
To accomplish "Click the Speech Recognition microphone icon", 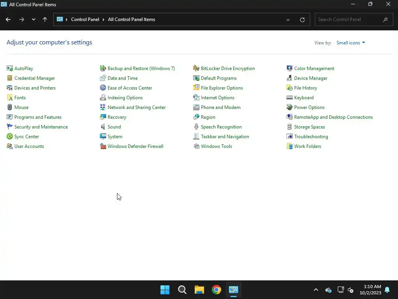I will tap(196, 127).
